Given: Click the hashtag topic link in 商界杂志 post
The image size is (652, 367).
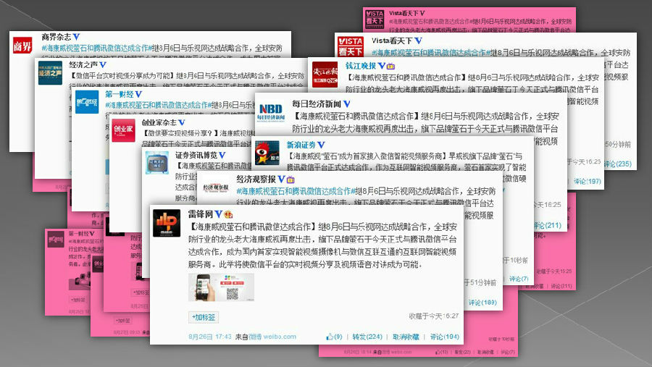Looking at the screenshot, I should (96, 48).
